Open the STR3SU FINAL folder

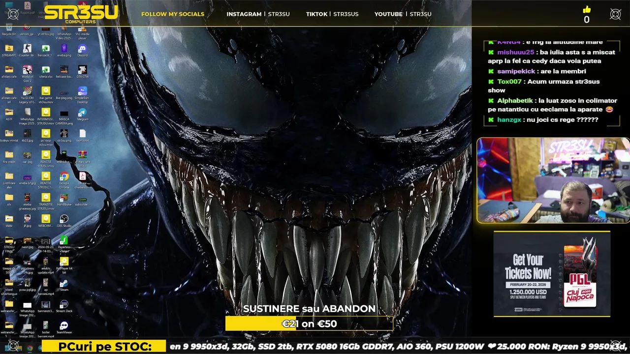pos(9,244)
